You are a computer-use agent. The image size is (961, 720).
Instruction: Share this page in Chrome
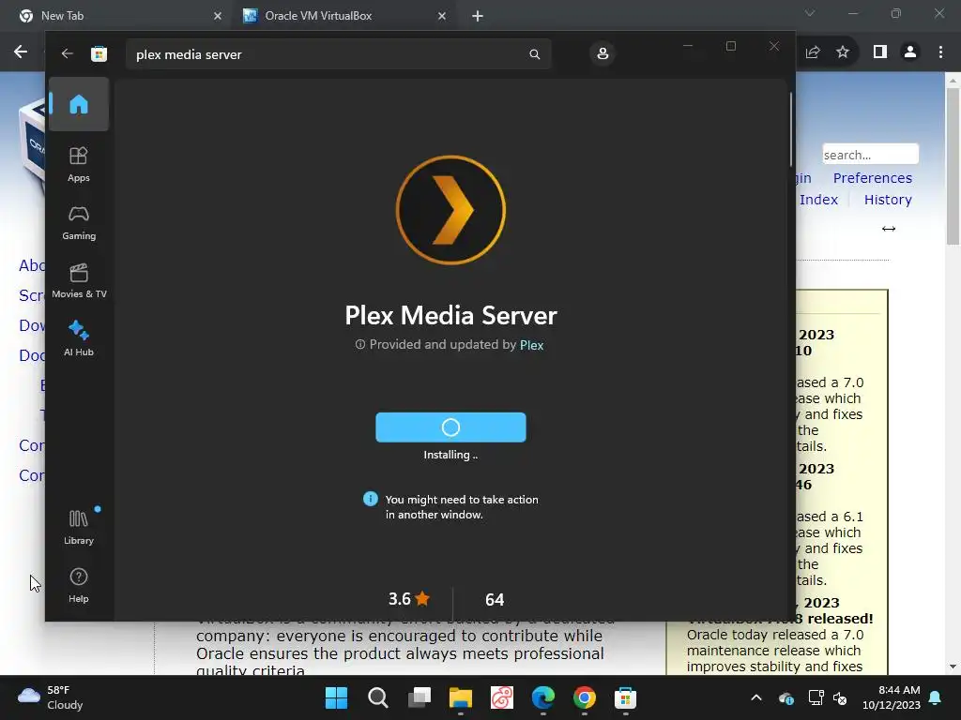coord(813,52)
